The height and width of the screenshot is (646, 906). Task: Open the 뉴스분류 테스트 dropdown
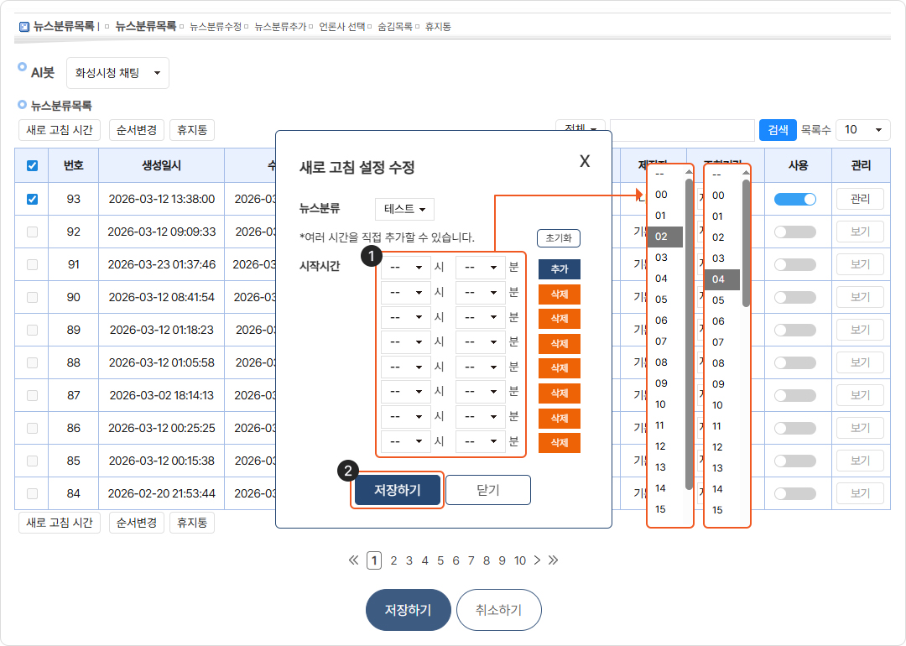pos(404,209)
